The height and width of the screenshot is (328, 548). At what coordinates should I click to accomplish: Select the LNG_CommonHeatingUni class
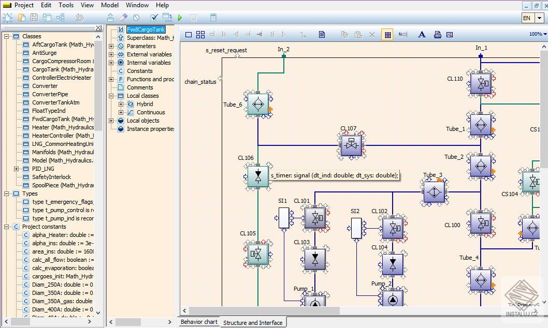63,144
